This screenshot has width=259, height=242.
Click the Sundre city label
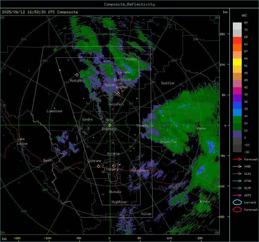click(x=87, y=119)
